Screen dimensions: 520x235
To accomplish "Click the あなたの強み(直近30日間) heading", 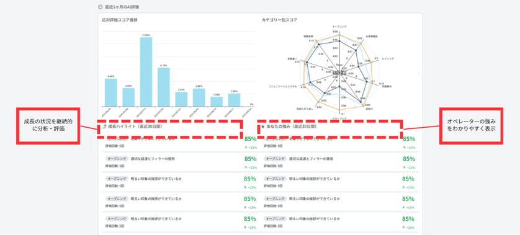I will pyautogui.click(x=291, y=126).
